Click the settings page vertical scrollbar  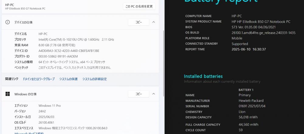164,64
